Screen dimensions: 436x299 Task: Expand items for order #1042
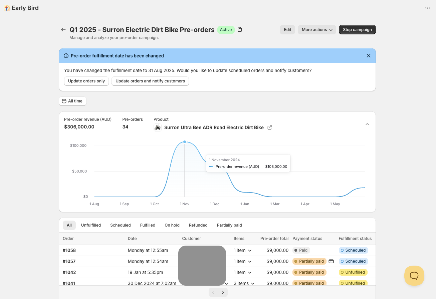[x=243, y=272]
